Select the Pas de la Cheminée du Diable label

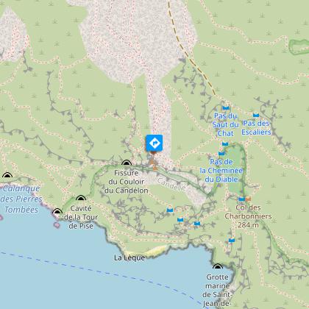coord(221,171)
